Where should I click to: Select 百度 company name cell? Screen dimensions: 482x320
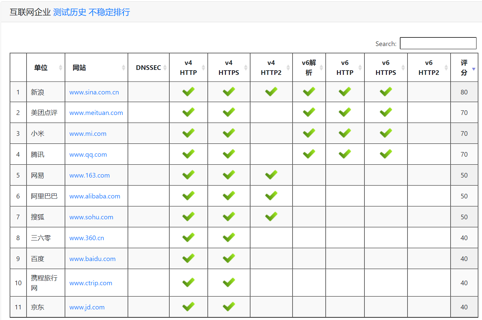click(x=46, y=259)
